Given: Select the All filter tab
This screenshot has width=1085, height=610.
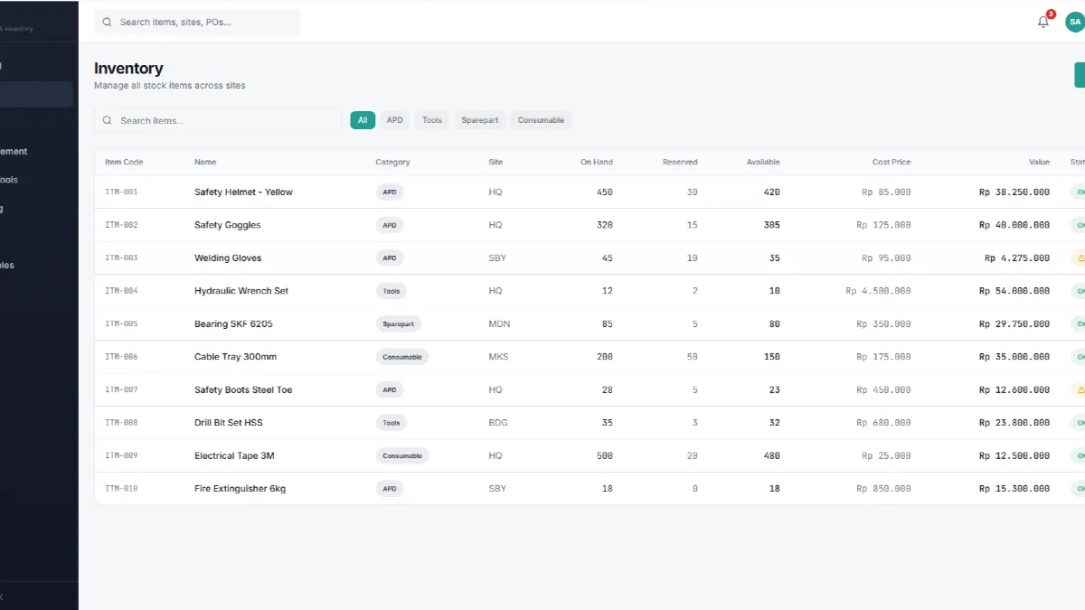Looking at the screenshot, I should click(363, 120).
